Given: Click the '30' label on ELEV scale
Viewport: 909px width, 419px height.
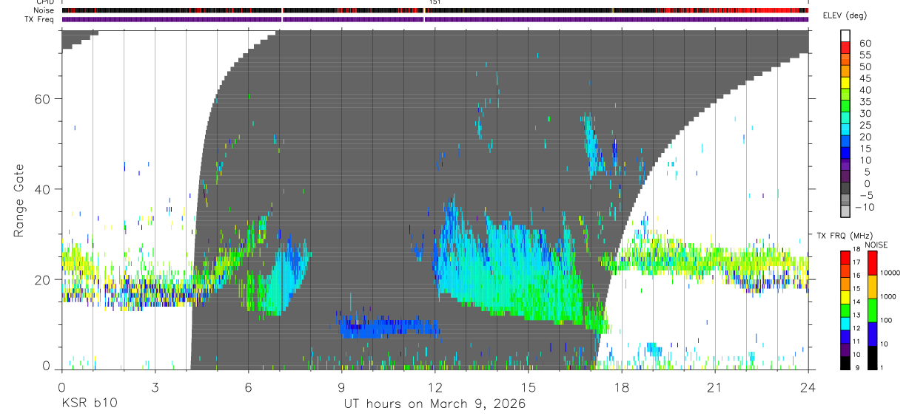Looking at the screenshot, I should pos(864,114).
